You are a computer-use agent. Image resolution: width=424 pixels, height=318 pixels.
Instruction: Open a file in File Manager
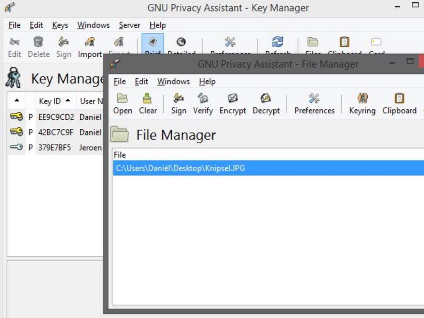click(123, 104)
